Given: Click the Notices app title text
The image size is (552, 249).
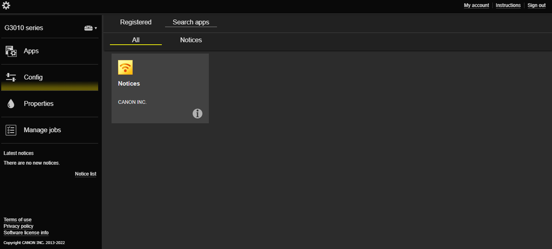Looking at the screenshot, I should pos(129,84).
